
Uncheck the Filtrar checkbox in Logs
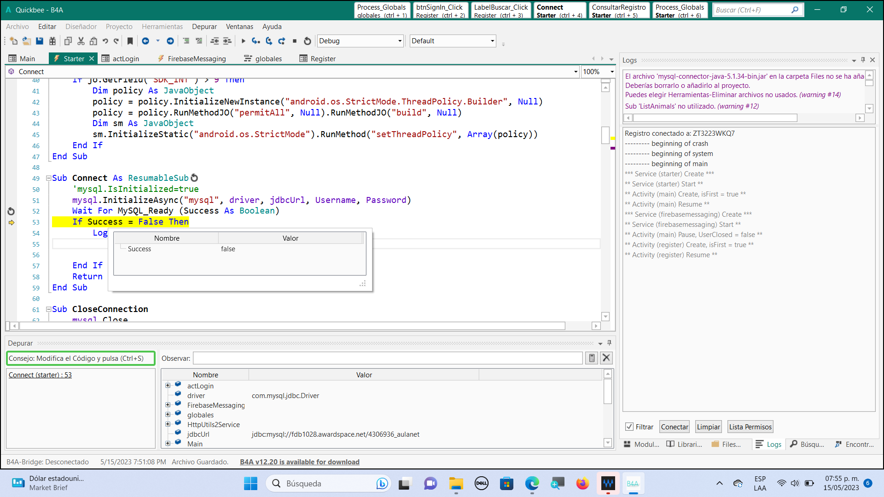pyautogui.click(x=629, y=427)
